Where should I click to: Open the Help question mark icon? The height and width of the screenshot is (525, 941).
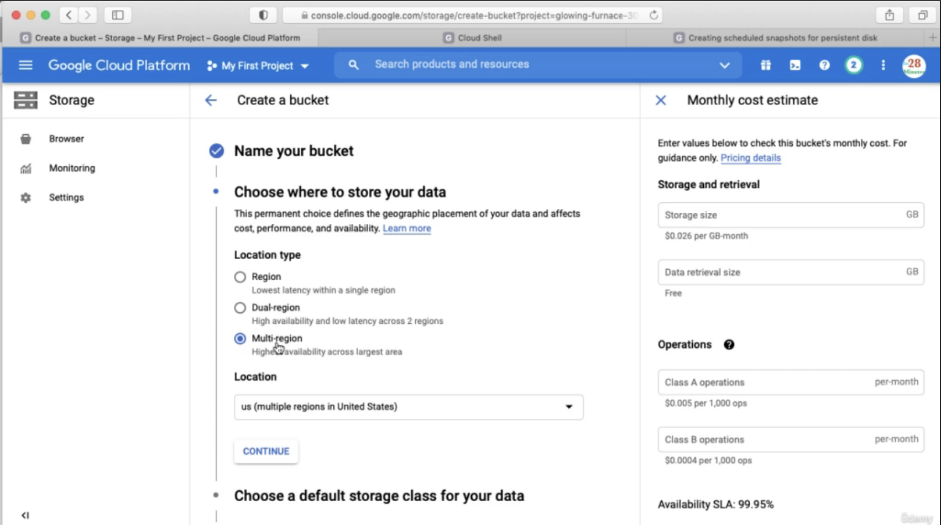824,65
